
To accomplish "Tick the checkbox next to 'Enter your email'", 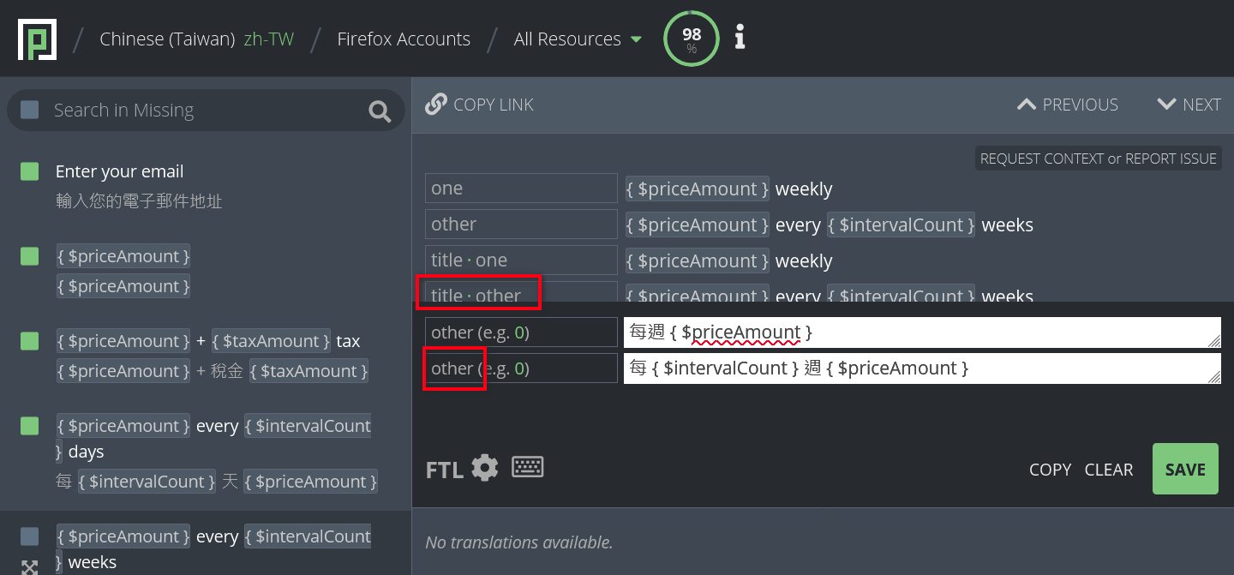I will [29, 171].
